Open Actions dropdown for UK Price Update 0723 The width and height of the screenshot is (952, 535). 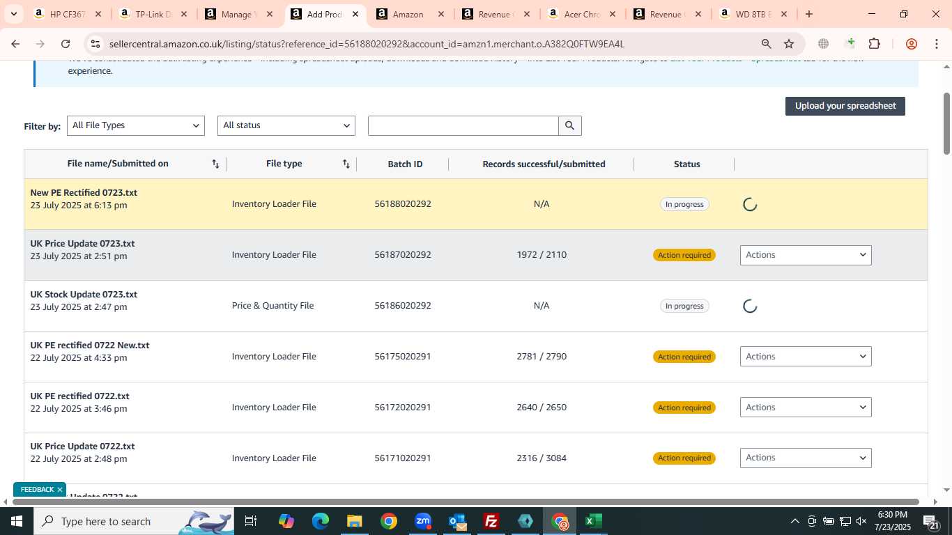[x=806, y=255]
